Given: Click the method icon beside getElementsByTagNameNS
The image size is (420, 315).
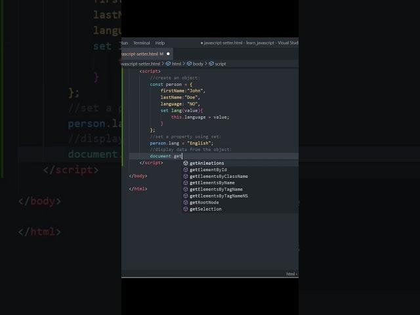Looking at the screenshot, I should pos(186,196).
